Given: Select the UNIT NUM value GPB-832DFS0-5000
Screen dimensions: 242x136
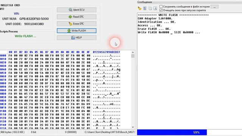Looking at the screenshot, I should click(34, 19).
